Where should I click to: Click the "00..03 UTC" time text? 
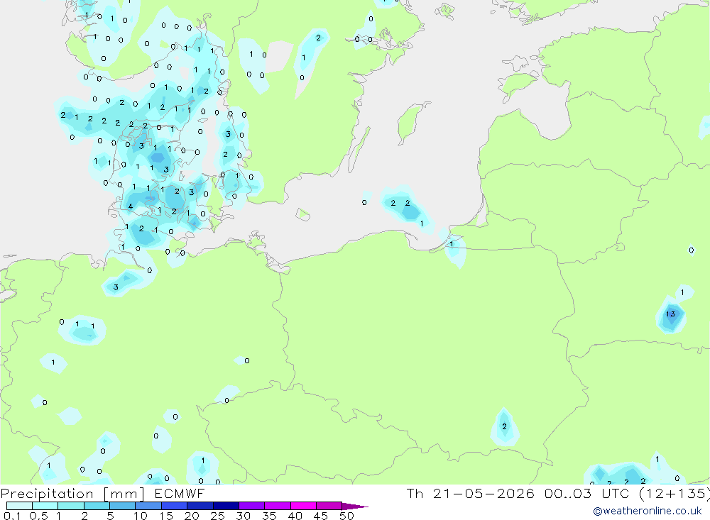(588, 494)
